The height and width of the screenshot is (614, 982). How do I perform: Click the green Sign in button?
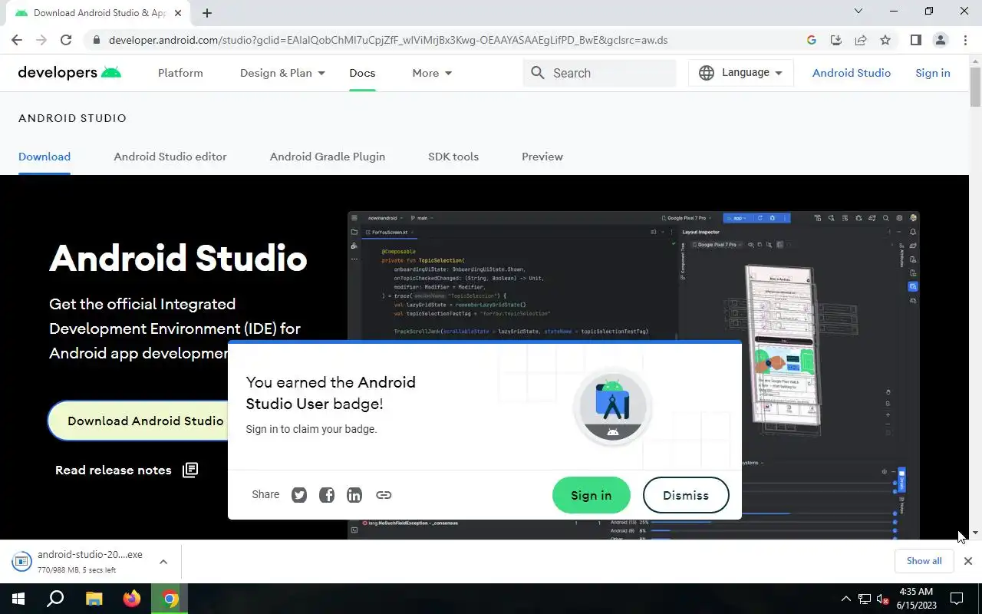592,495
